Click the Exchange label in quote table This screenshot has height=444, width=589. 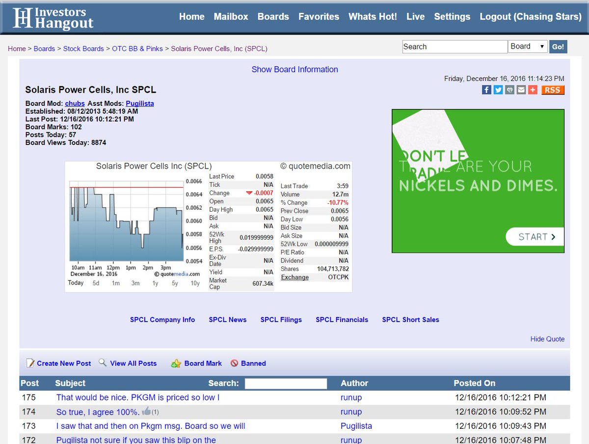294,277
